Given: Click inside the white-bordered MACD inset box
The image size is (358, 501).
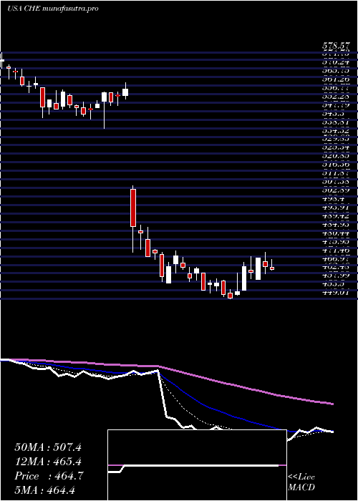Looking at the screenshot, I should [x=197, y=465].
